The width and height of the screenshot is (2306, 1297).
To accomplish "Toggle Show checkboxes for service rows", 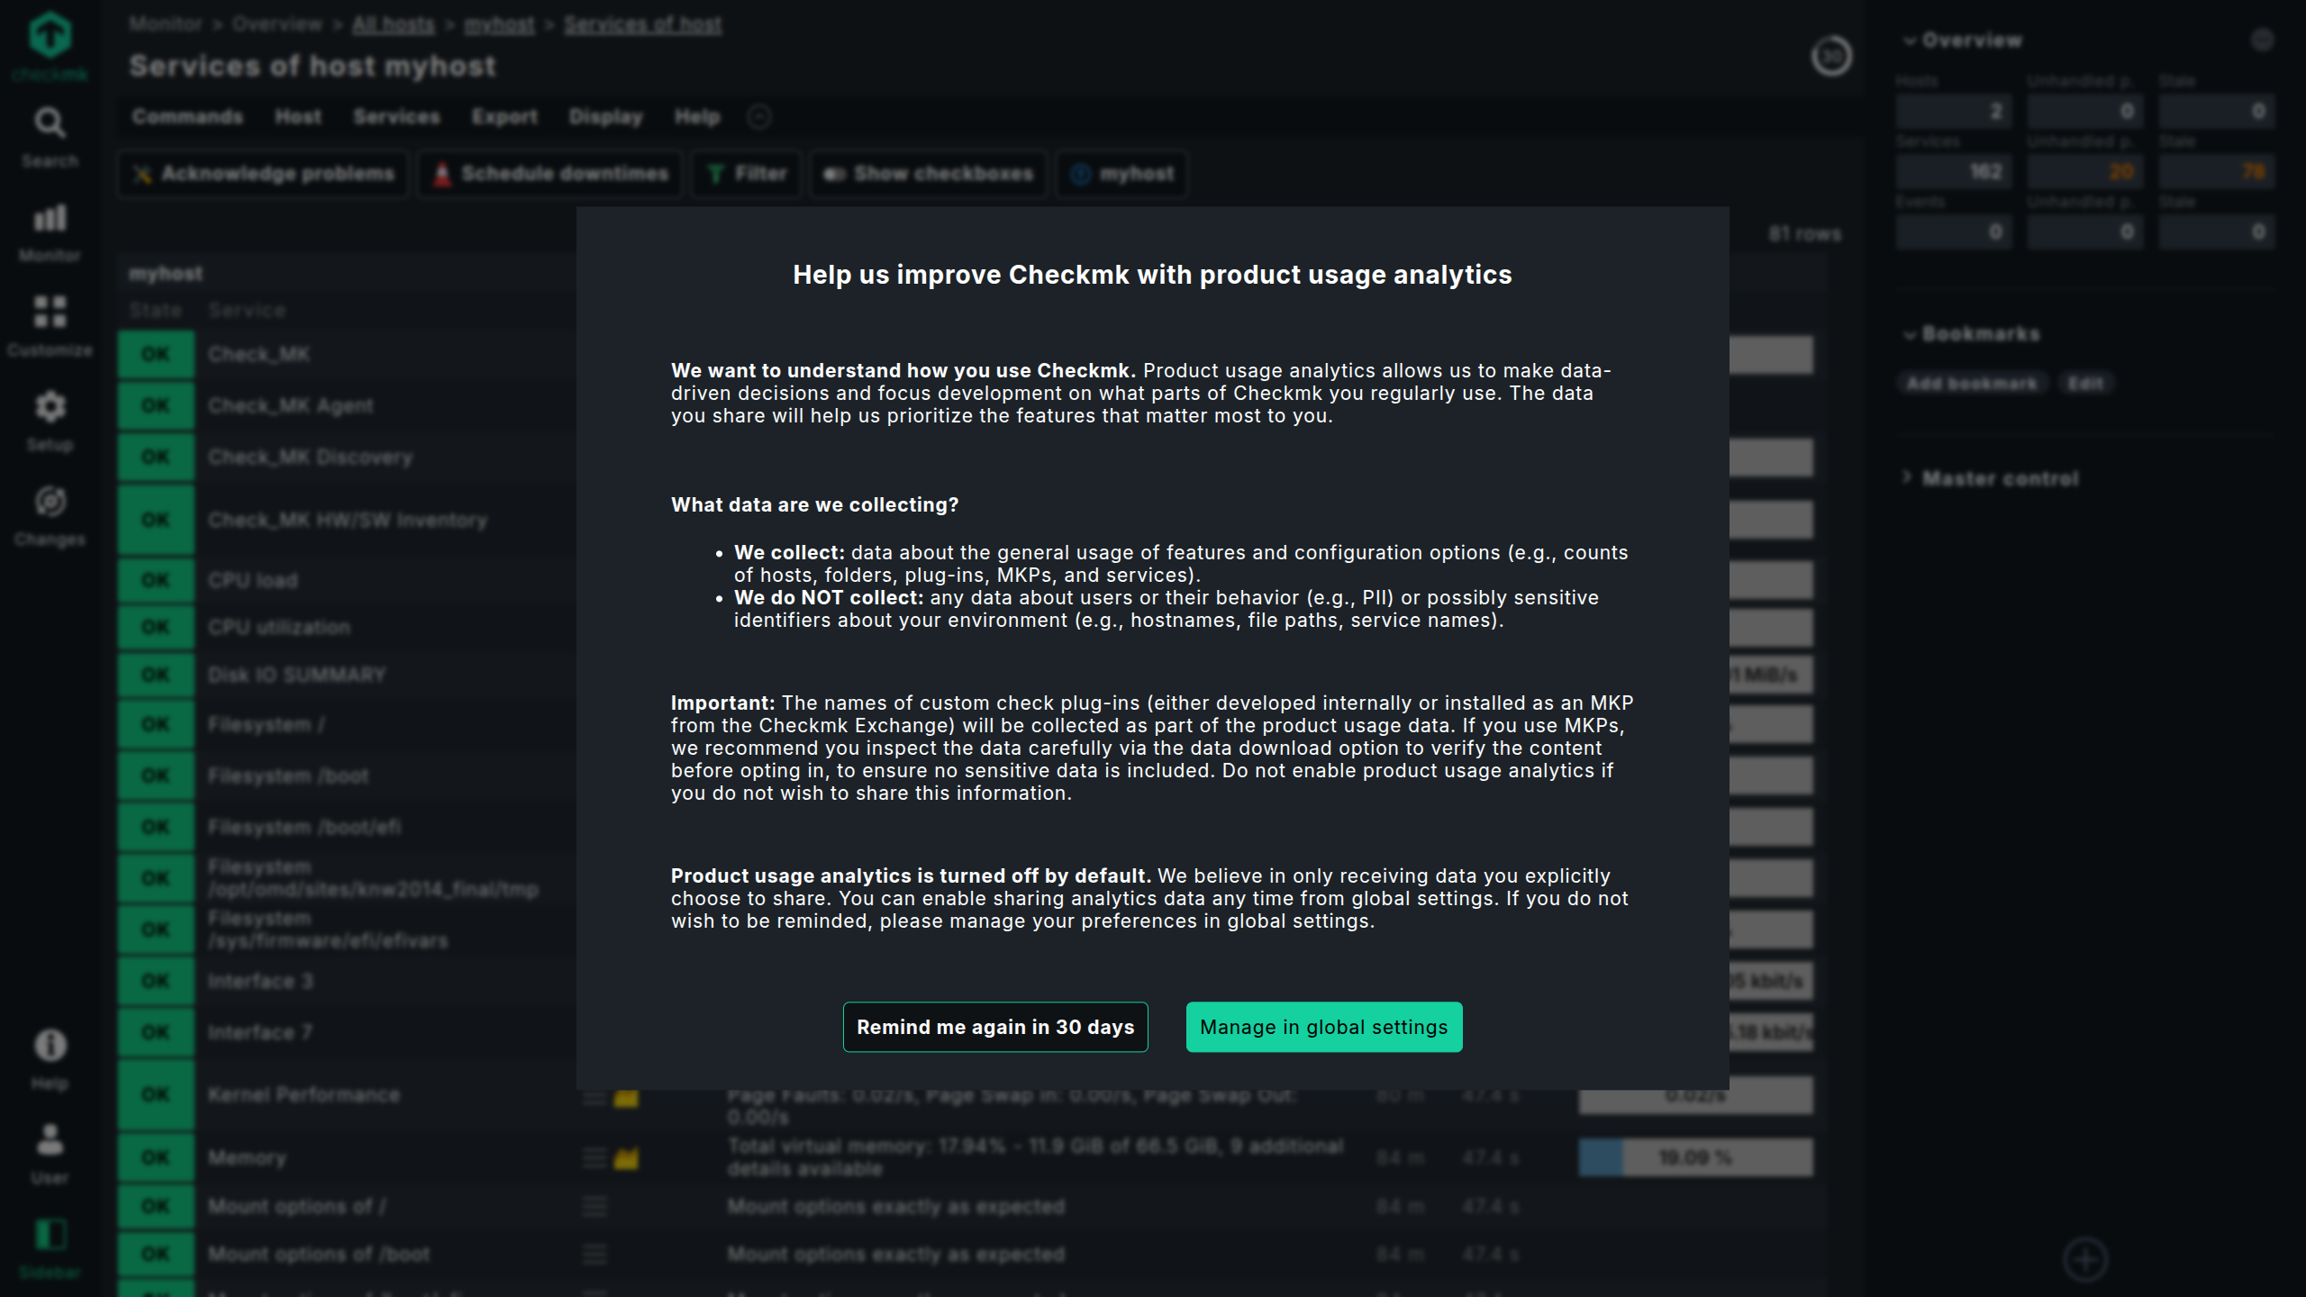I will coord(928,173).
